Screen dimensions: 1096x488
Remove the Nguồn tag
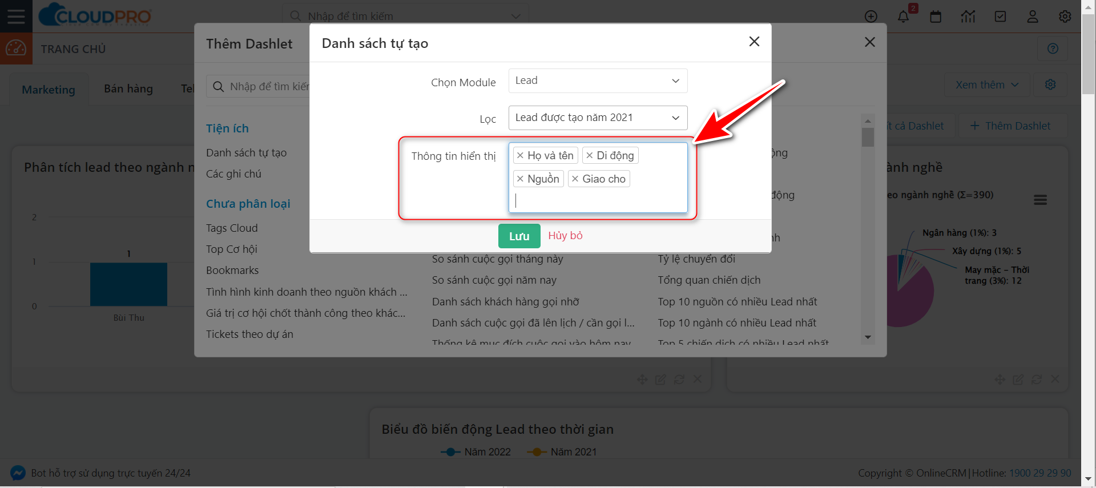click(520, 179)
